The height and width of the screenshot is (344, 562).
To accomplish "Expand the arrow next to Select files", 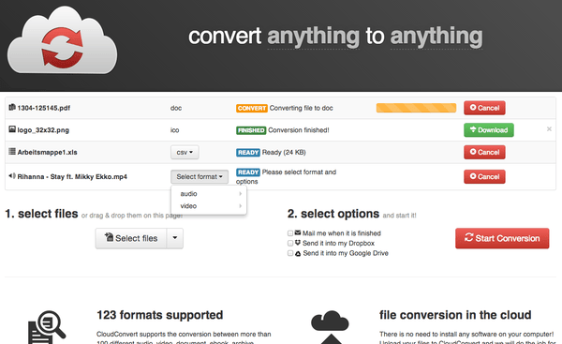I will pos(175,238).
